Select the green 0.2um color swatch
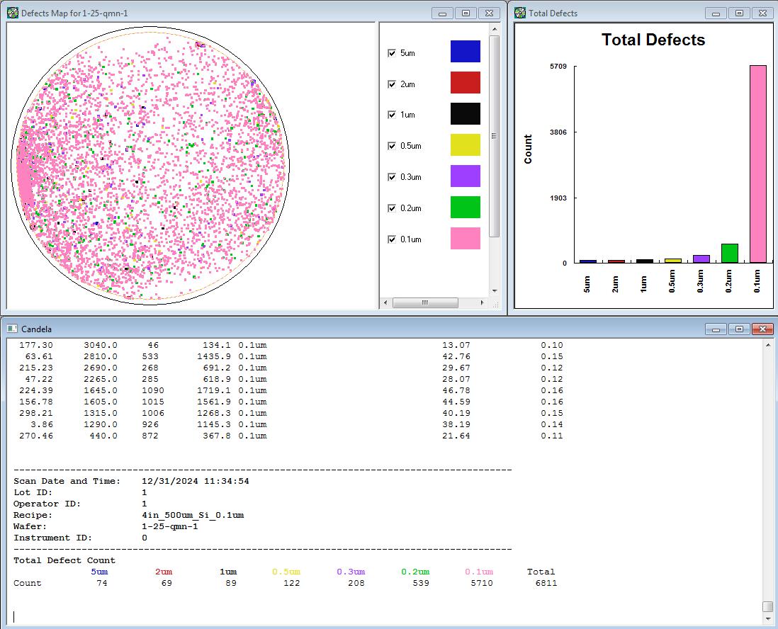778x629 pixels. click(465, 208)
